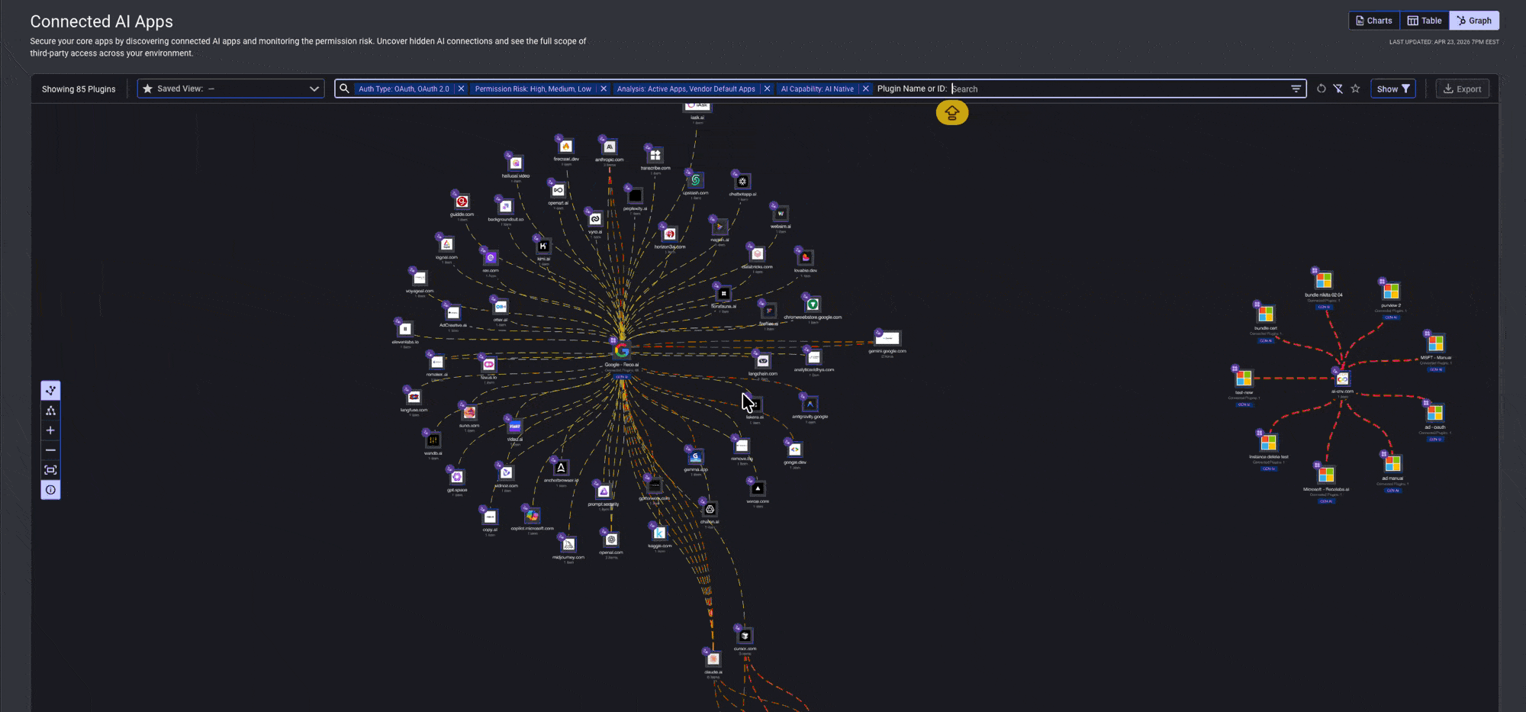Click the 'Connected AI Apps' page title
The width and height of the screenshot is (1526, 712).
101,21
